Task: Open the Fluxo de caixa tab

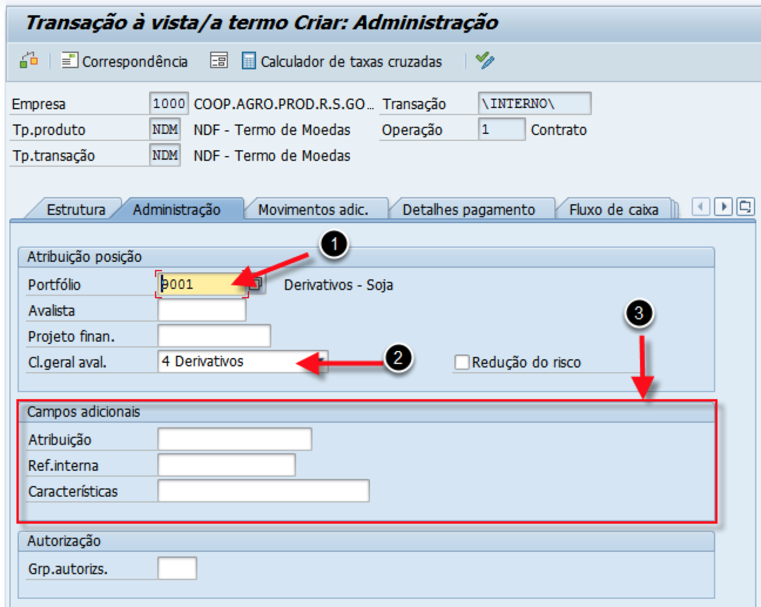Action: [x=613, y=210]
